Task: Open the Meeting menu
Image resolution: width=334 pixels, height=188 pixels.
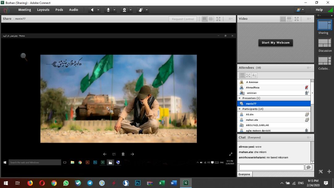Action: click(x=24, y=10)
